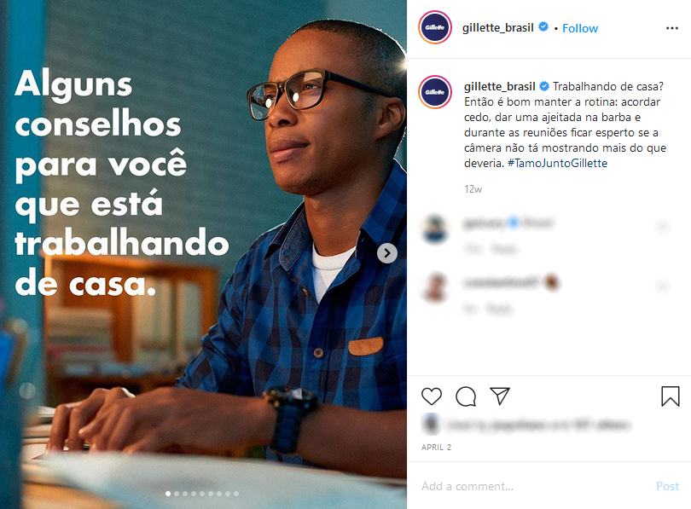Viewport: 691px width, 509px height.
Task: Select second carousel indicator dot
Action: click(177, 494)
